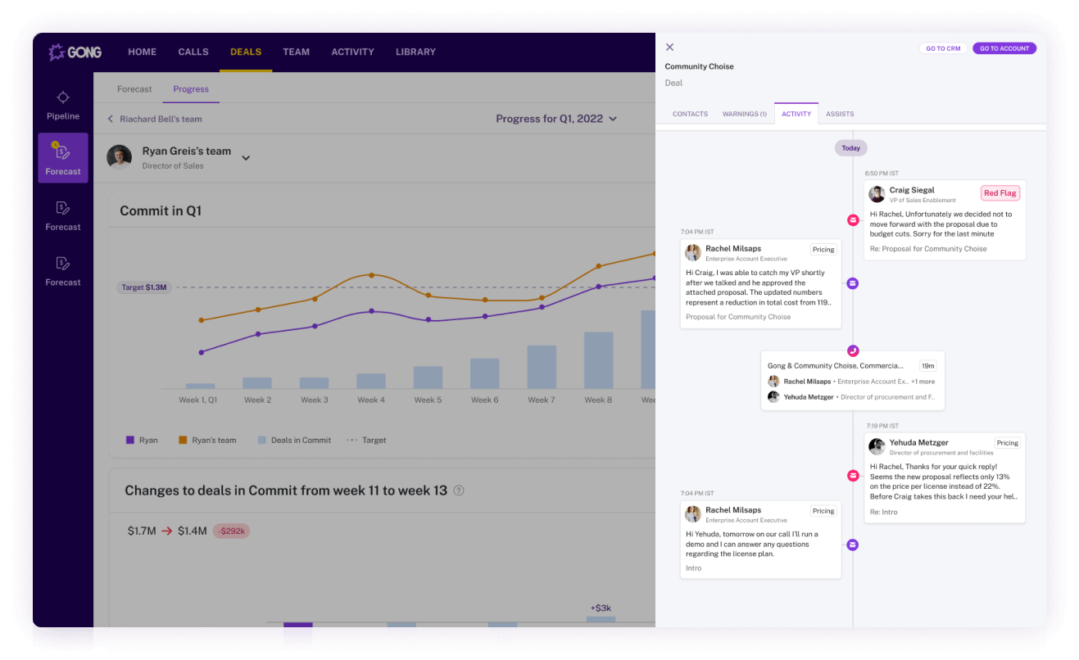
Task: Click Craig Siegal's avatar
Action: 877,194
